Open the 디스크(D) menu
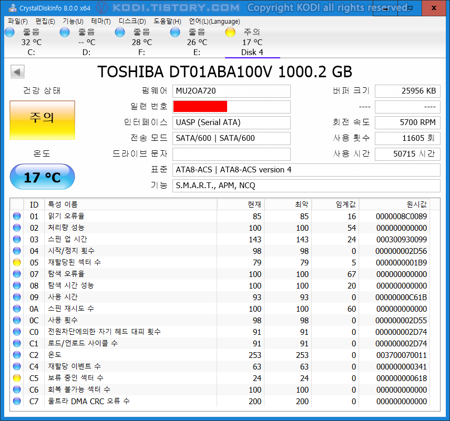Image resolution: width=450 pixels, height=421 pixels. [132, 21]
